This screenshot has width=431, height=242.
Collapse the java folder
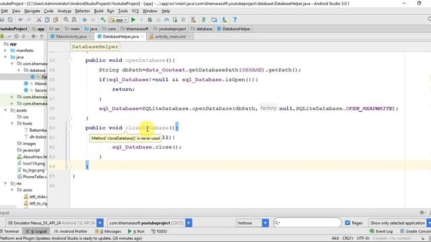point(5,57)
